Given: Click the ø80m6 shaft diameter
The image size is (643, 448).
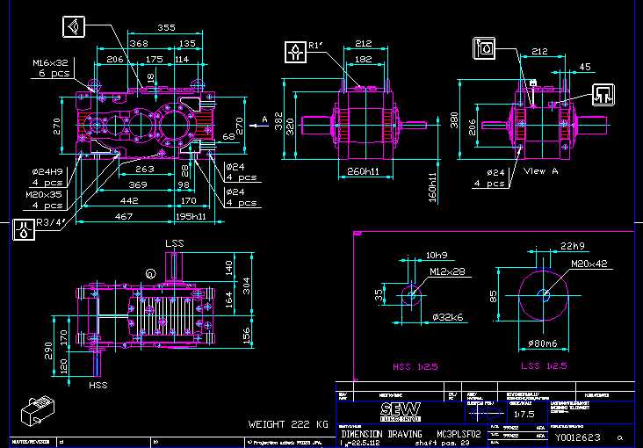Looking at the screenshot, I should 543,343.
